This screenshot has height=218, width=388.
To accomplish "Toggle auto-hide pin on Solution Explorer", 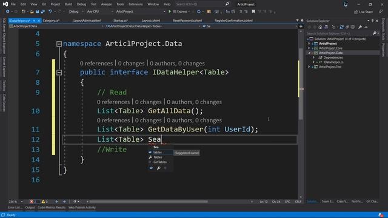I will coord(372,21).
